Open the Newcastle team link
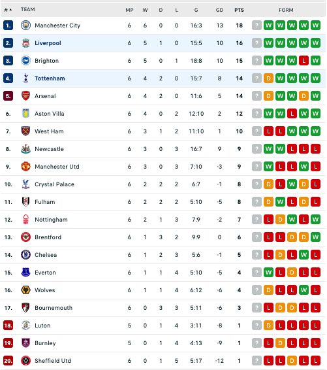The width and height of the screenshot is (327, 370). [49, 149]
